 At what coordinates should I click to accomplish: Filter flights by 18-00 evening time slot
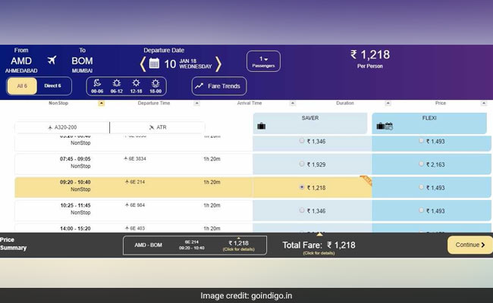coord(155,86)
